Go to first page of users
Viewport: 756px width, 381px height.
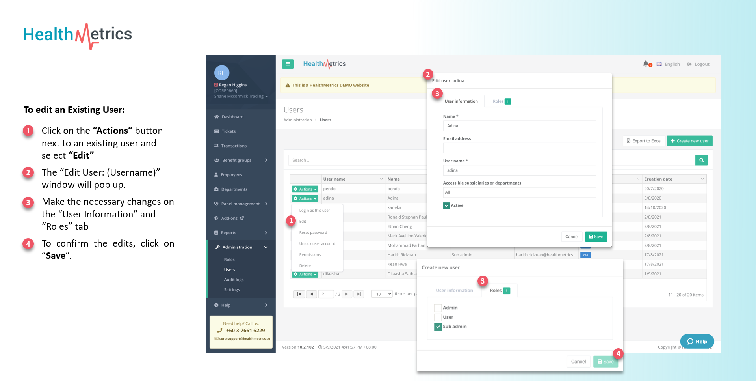[299, 294]
